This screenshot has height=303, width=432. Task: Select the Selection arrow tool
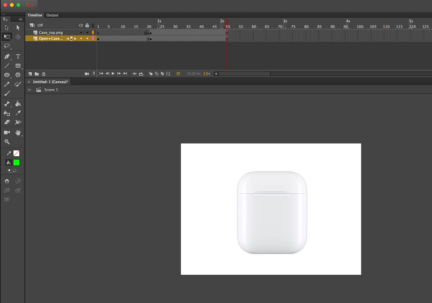coord(7,28)
